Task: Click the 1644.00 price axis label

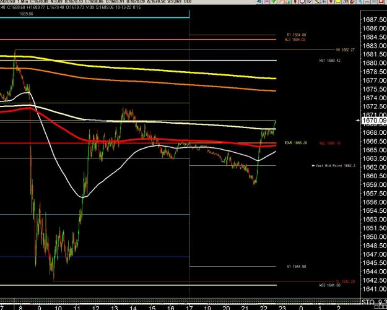Action: [x=374, y=272]
